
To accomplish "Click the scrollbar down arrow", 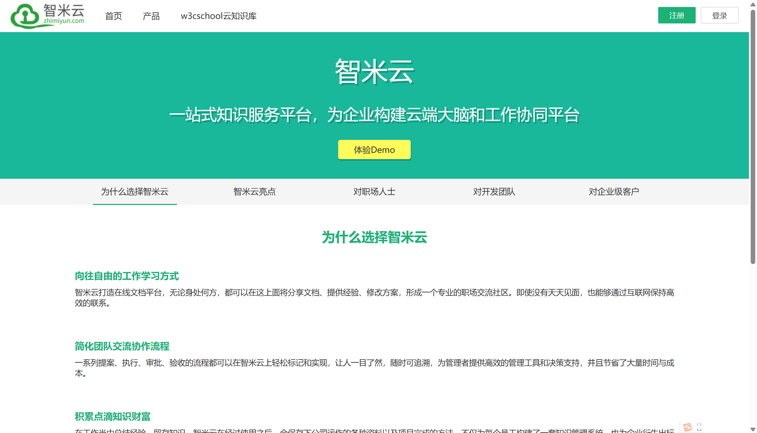I will 753,430.
